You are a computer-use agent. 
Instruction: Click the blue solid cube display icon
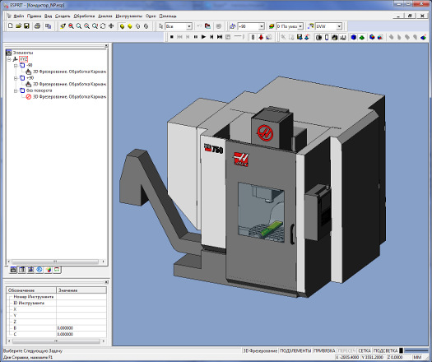pyautogui.click(x=354, y=37)
